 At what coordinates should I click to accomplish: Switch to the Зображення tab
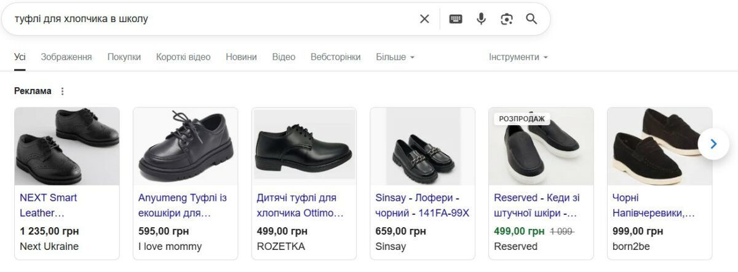(x=66, y=57)
